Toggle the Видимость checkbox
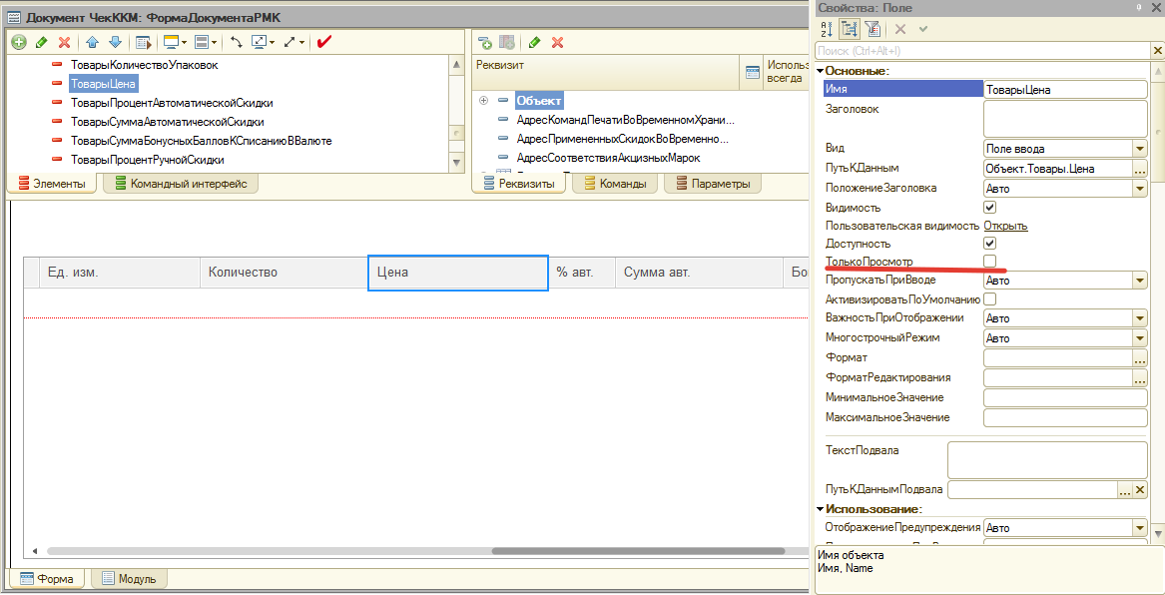Screen dimensions: 1165x595 click(989, 208)
